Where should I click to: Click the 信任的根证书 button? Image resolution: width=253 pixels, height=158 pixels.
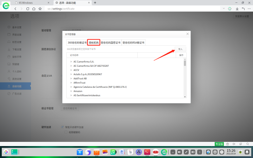70,108
